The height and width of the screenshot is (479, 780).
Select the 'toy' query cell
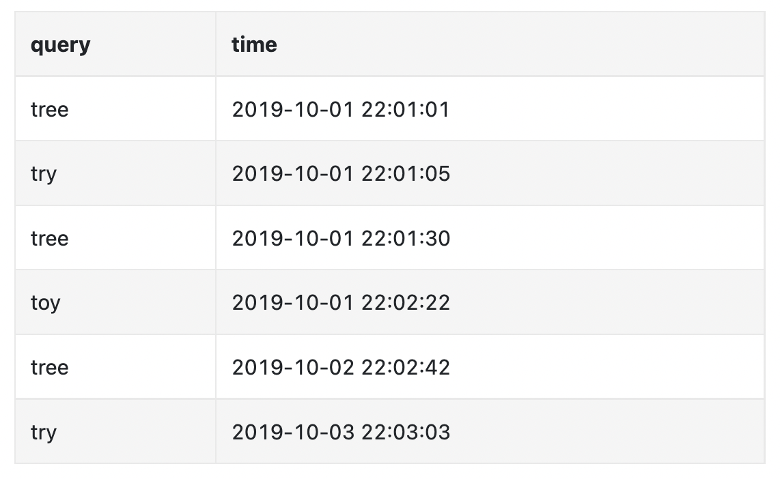click(x=46, y=302)
